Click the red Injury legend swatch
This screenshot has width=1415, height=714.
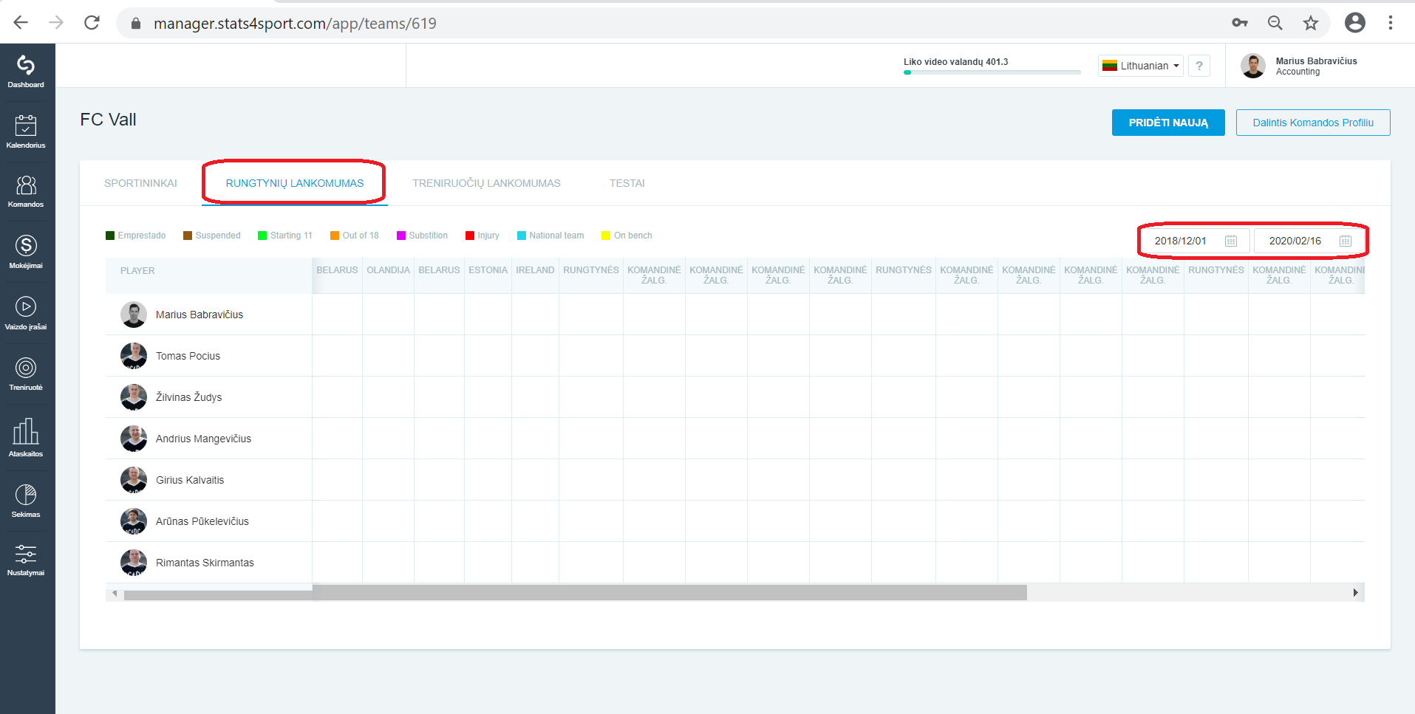click(469, 236)
